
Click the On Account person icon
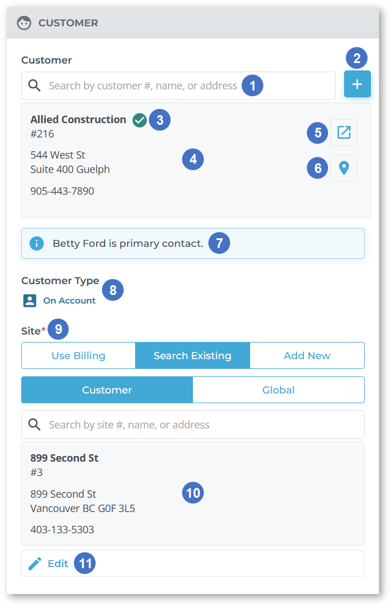pos(30,301)
